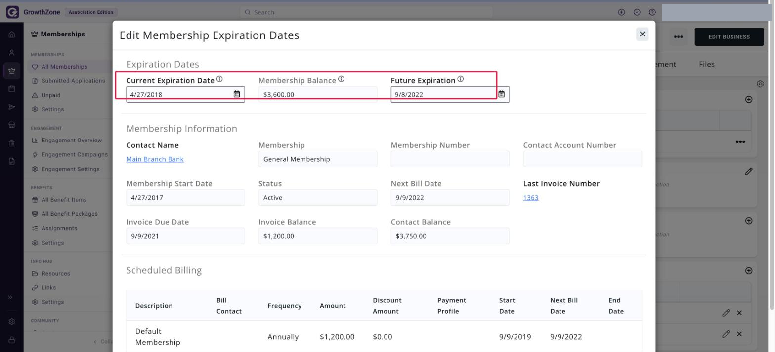Open the tasks checkmark icon in top bar
Image resolution: width=775 pixels, height=352 pixels.
pyautogui.click(x=637, y=12)
